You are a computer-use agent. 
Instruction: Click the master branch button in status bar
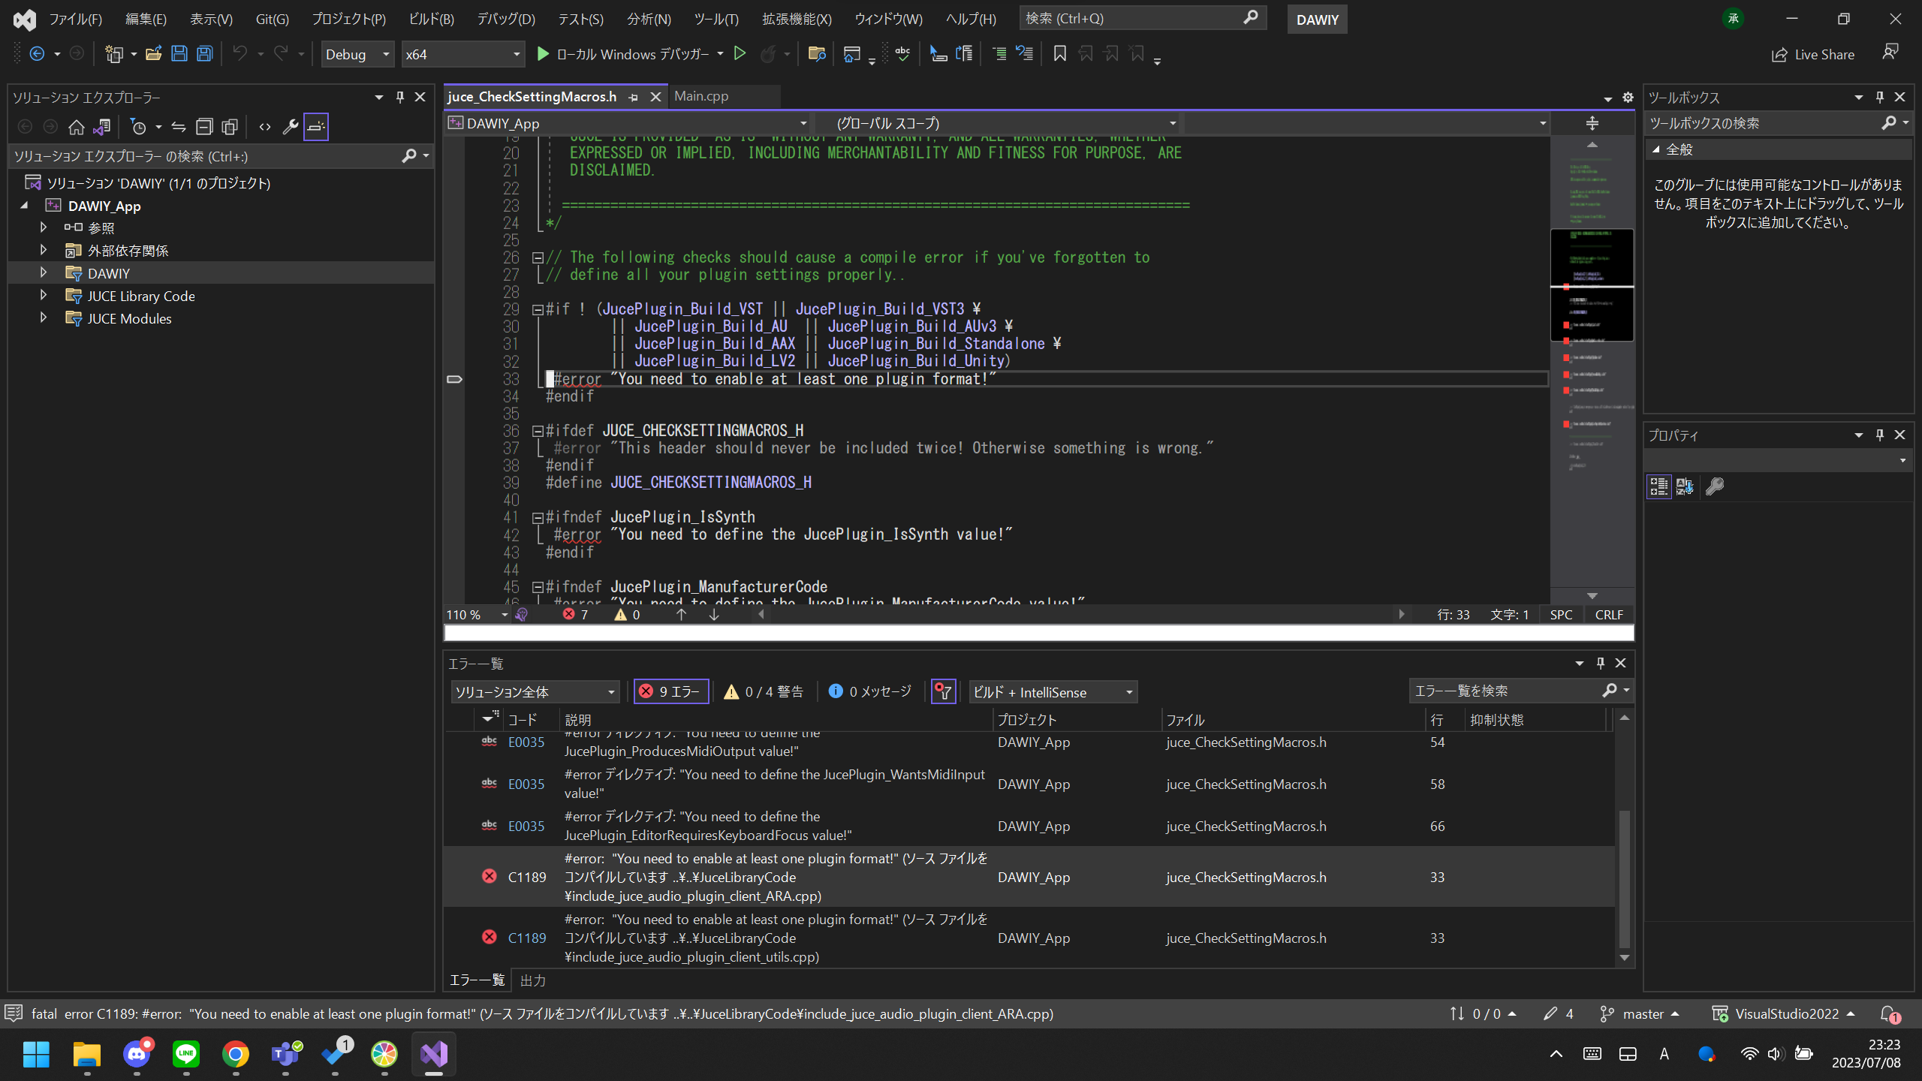click(1639, 1014)
